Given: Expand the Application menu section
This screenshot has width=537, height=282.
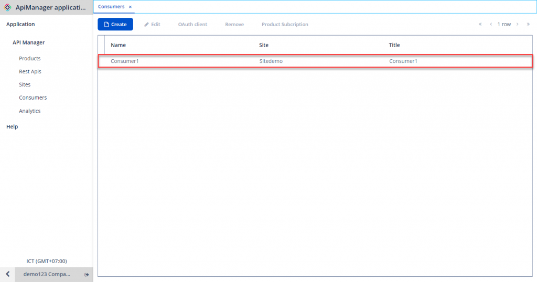Looking at the screenshot, I should 20,24.
